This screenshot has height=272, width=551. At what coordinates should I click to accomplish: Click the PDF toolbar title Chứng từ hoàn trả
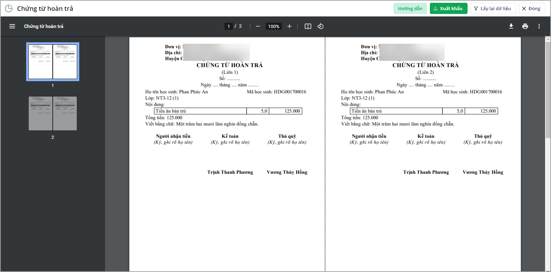pos(44,26)
